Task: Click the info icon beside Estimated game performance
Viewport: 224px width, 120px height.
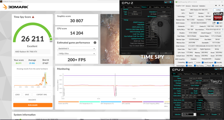Action: point(95,43)
